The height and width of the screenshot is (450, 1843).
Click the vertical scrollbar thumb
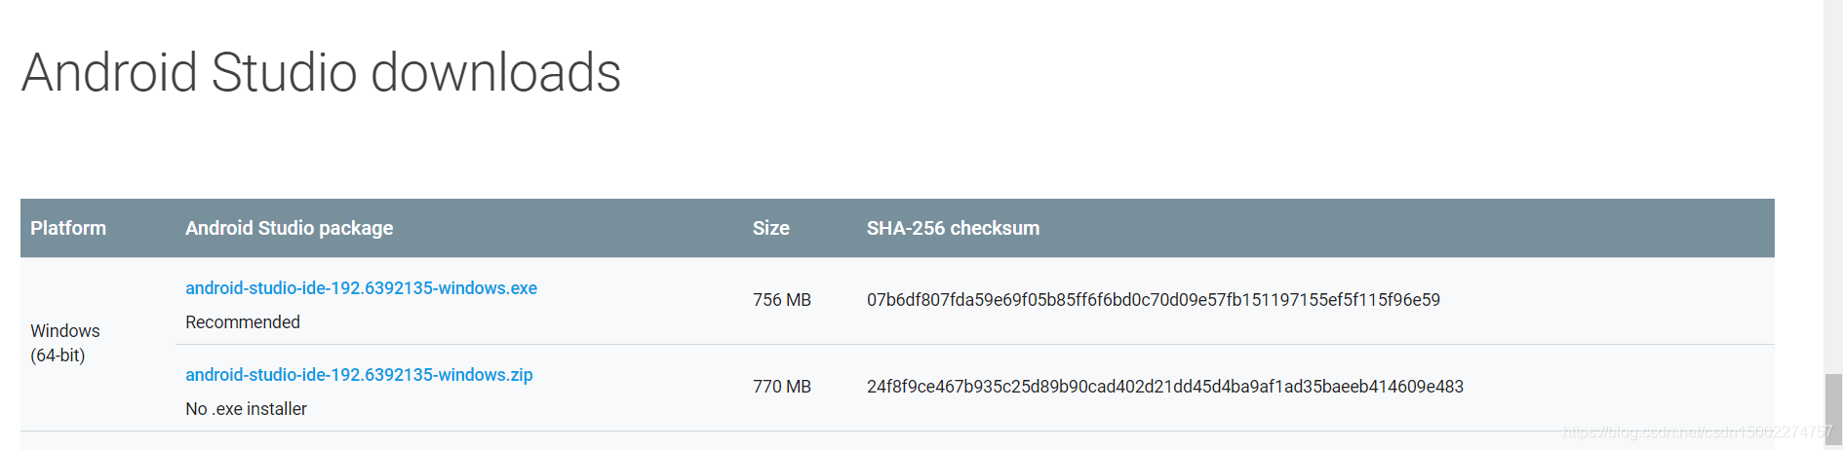(x=1833, y=409)
